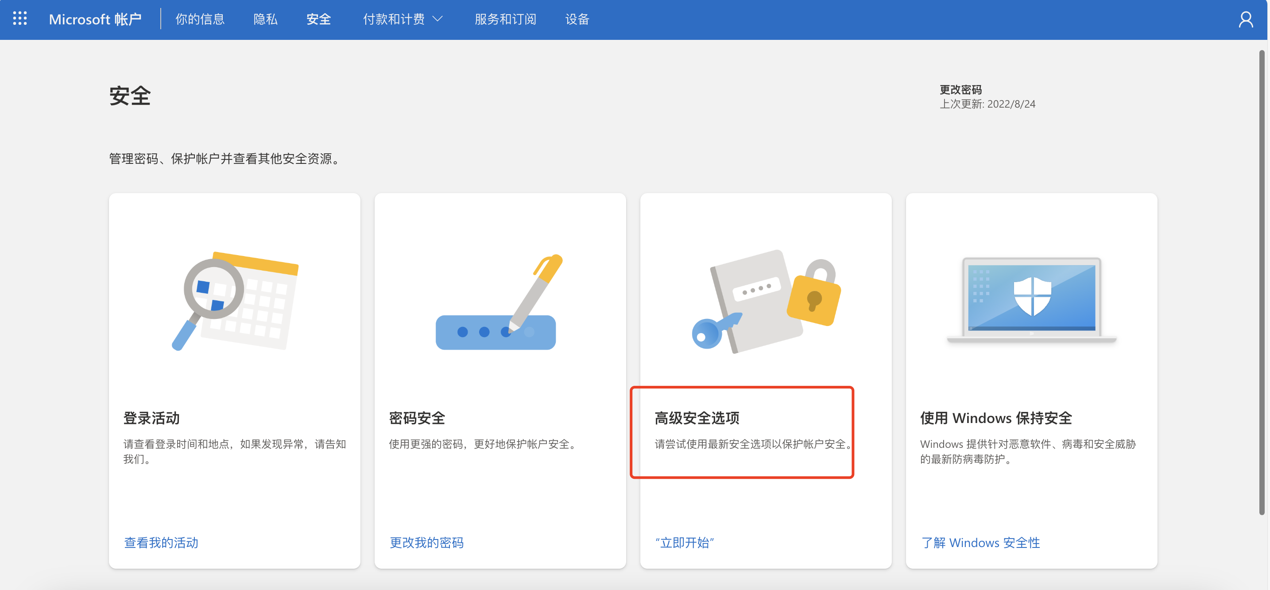This screenshot has height=590, width=1270.
Task: Click the Microsoft 帐户 title link
Action: 95,19
